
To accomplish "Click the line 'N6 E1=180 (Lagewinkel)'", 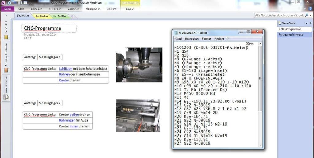I will 200,70.
